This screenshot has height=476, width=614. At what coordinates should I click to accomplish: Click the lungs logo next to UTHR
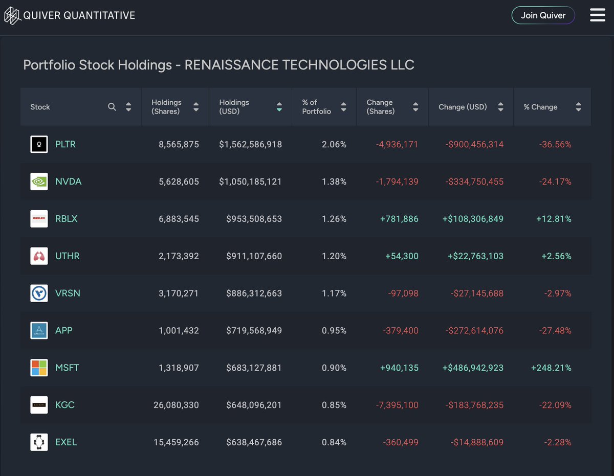click(39, 256)
